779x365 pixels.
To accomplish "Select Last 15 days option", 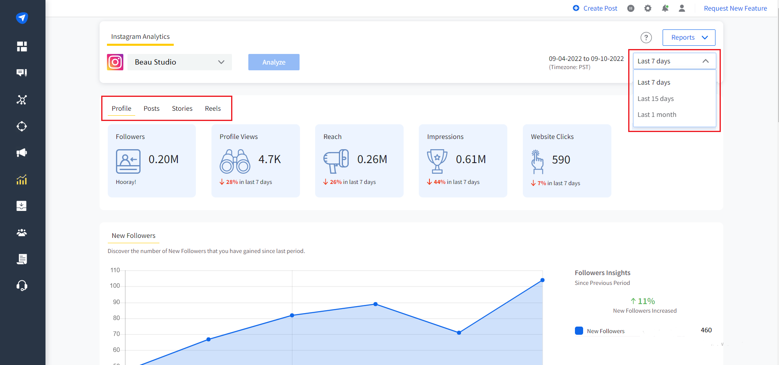I will coord(675,99).
